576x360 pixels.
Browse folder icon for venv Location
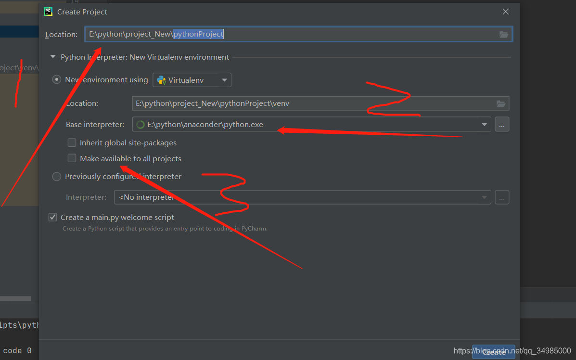point(501,103)
